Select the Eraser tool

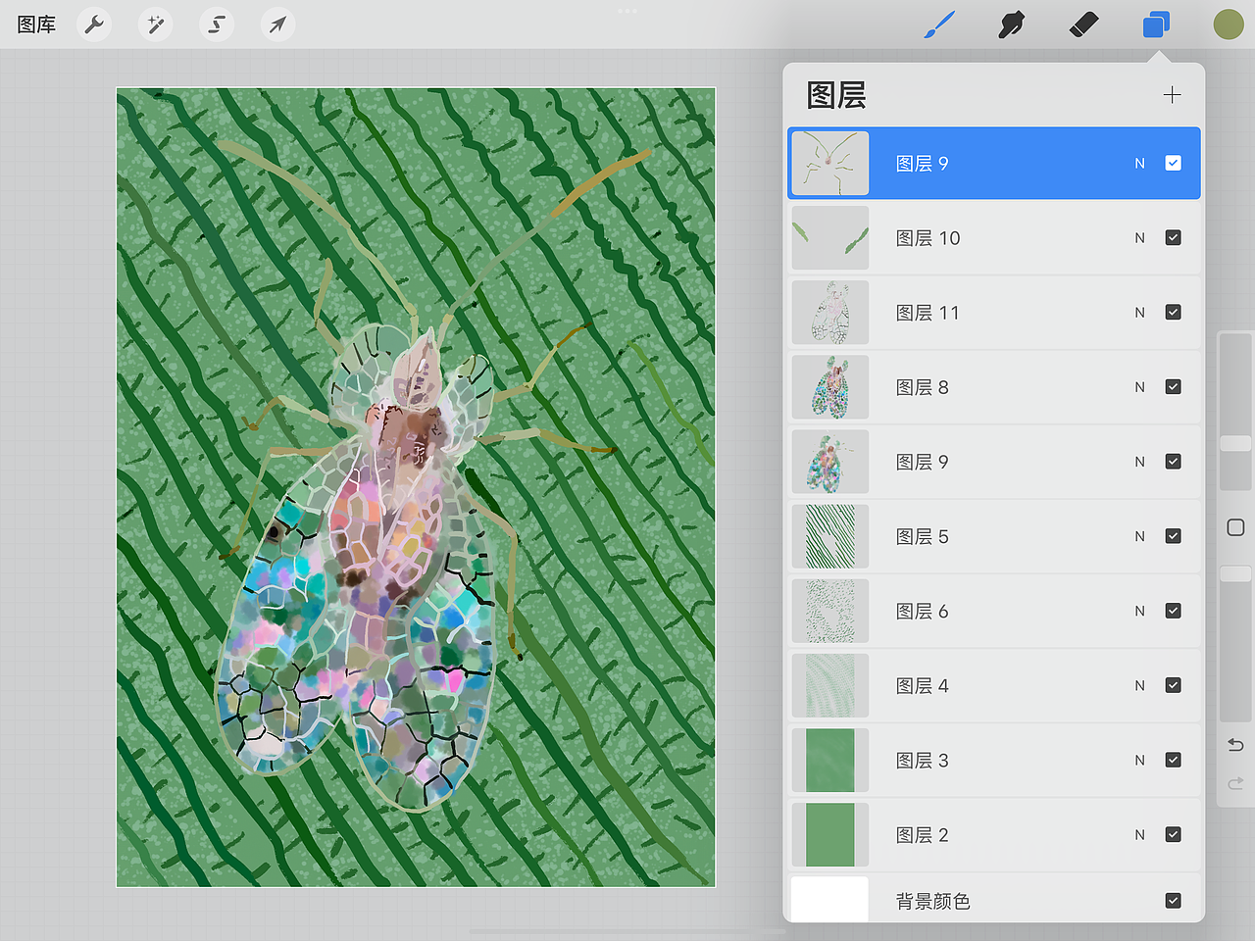1083,25
